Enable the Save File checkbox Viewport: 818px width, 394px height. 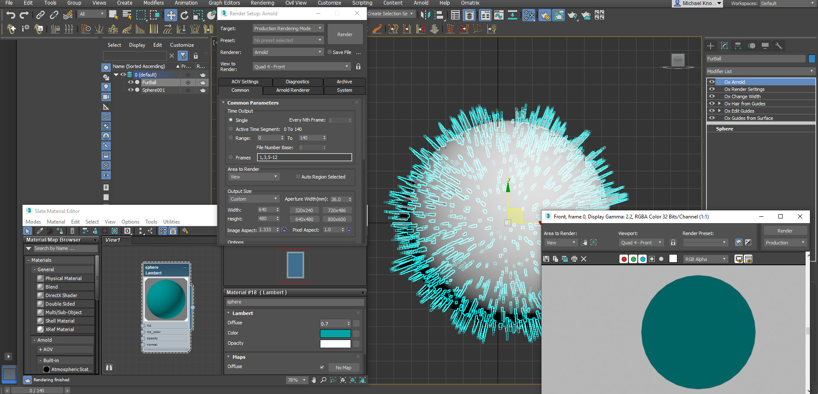(330, 52)
